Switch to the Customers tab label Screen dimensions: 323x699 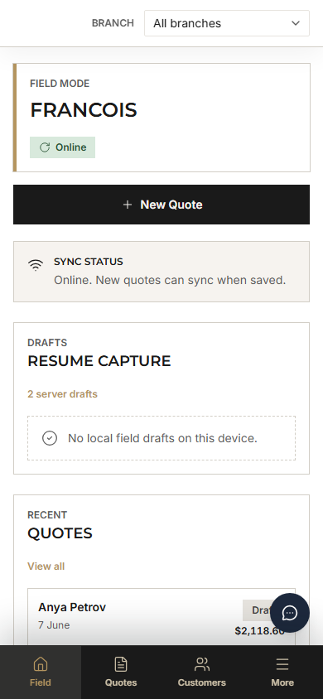202,682
